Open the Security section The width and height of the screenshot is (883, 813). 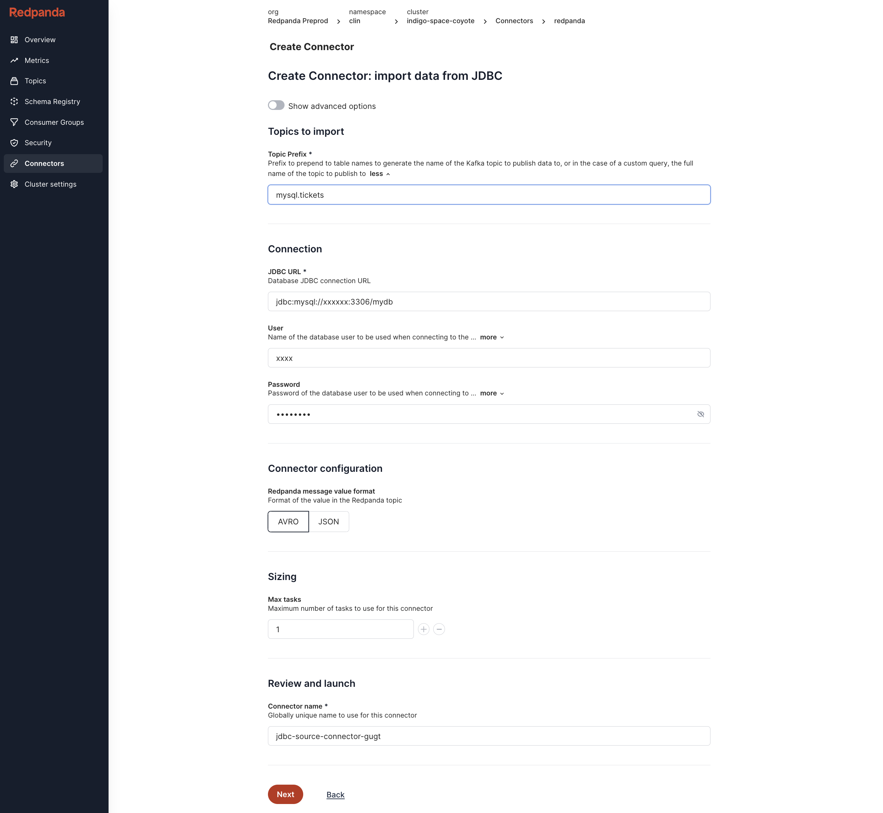tap(38, 142)
